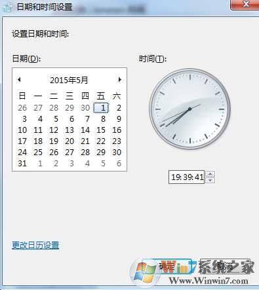
Task: Select May 12 in the calendar
Action: 54,130
